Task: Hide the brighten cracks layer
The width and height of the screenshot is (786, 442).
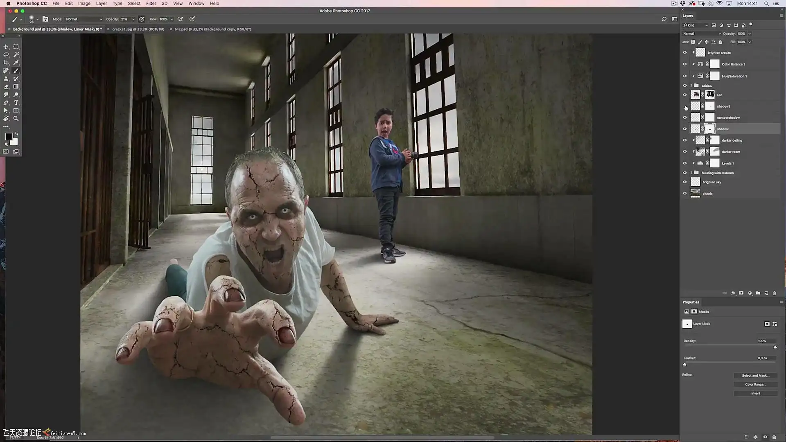Action: [x=684, y=52]
